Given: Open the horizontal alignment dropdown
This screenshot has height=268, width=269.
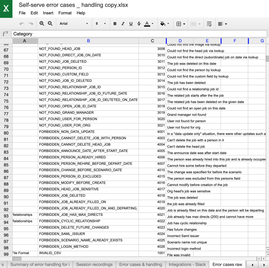Looking at the screenshot, I should tap(222, 24).
